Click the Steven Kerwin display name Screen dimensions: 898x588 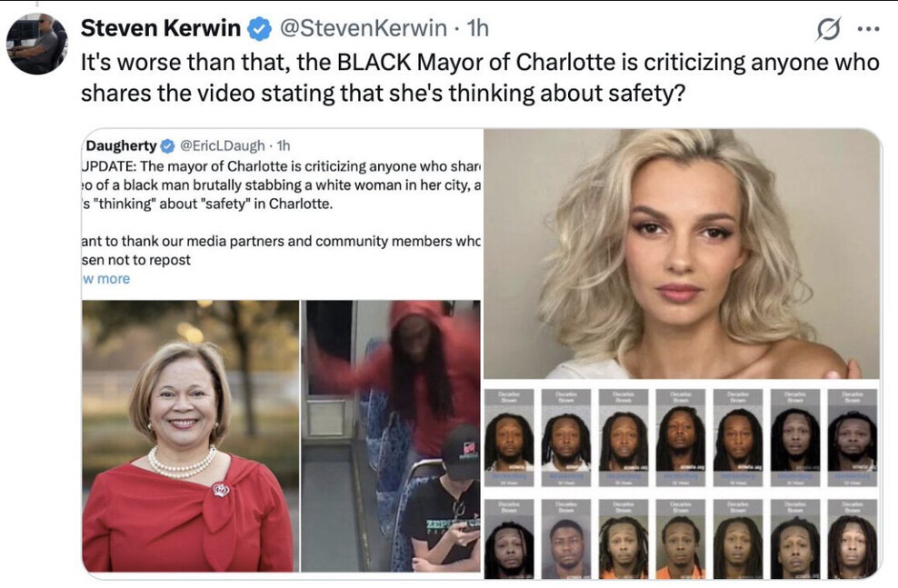pos(160,28)
